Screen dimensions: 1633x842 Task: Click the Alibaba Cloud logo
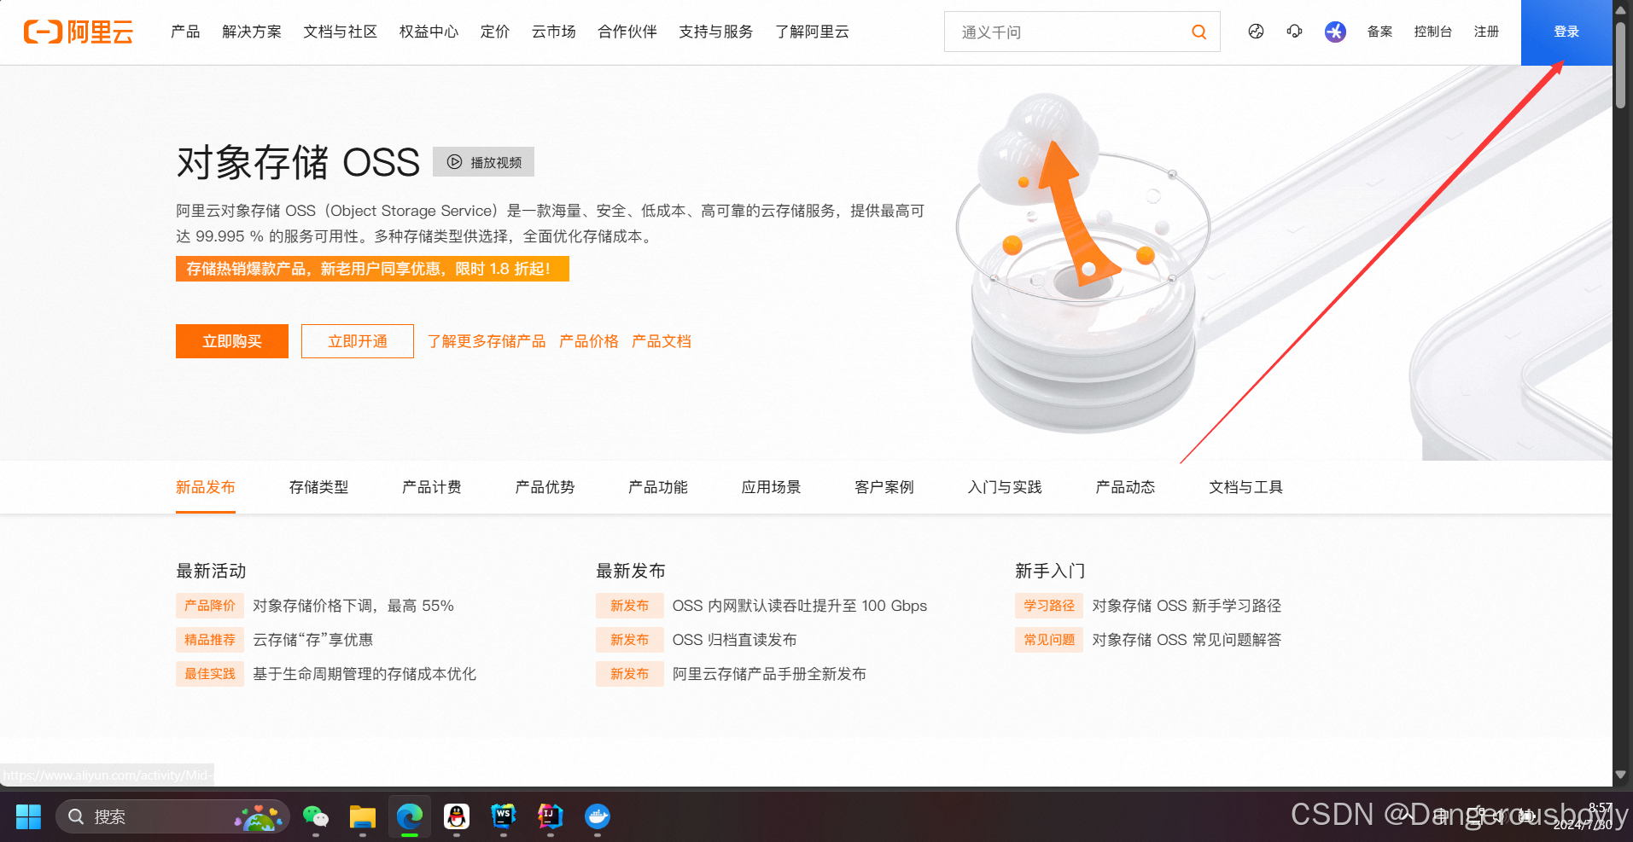[78, 32]
